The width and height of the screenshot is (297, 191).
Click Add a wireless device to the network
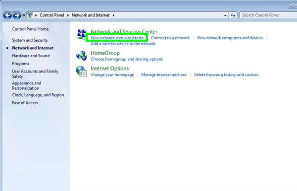click(x=123, y=44)
